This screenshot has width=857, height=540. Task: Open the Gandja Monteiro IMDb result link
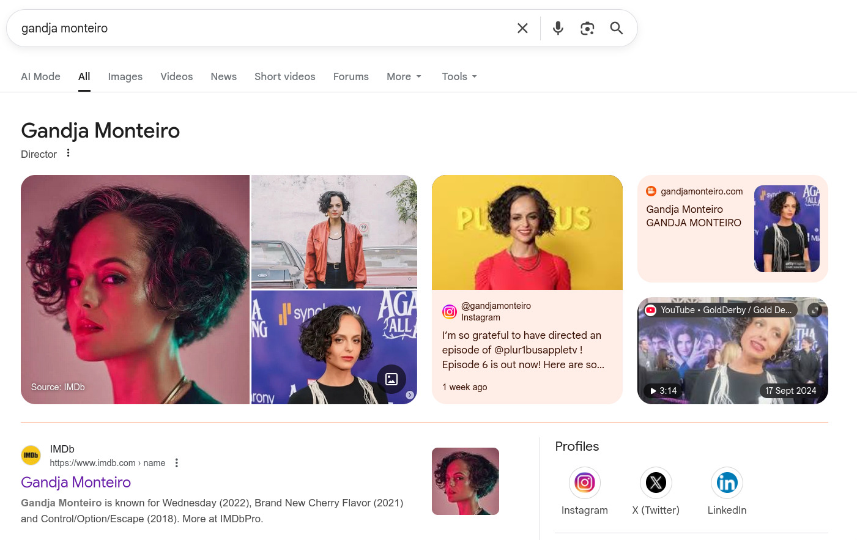[76, 483]
